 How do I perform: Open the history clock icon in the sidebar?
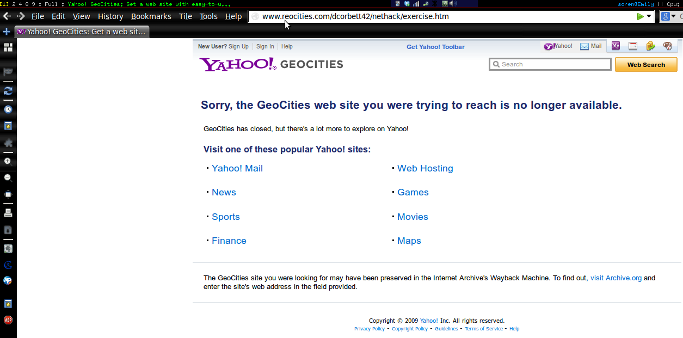point(8,109)
